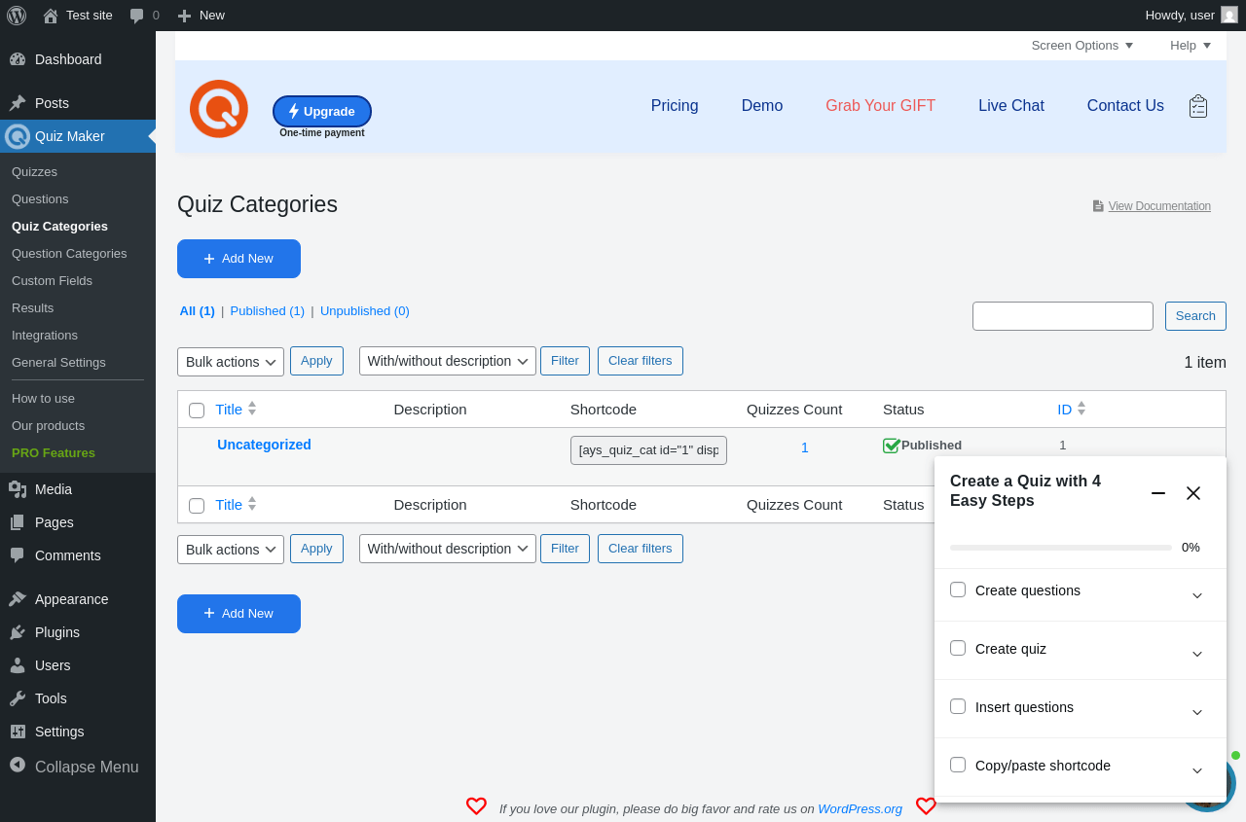This screenshot has height=822, width=1246.
Task: Click the WordPress.org rating link
Action: (x=860, y=808)
